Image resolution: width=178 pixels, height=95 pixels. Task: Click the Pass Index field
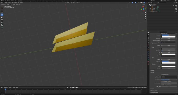(169, 86)
